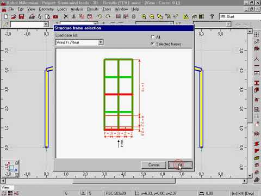This screenshot has height=196, width=261.
Task: Click the red H section icon at right
Action: coord(257,83)
